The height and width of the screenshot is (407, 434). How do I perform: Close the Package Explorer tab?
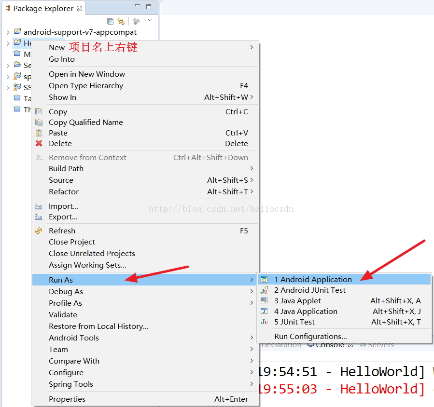(x=80, y=8)
